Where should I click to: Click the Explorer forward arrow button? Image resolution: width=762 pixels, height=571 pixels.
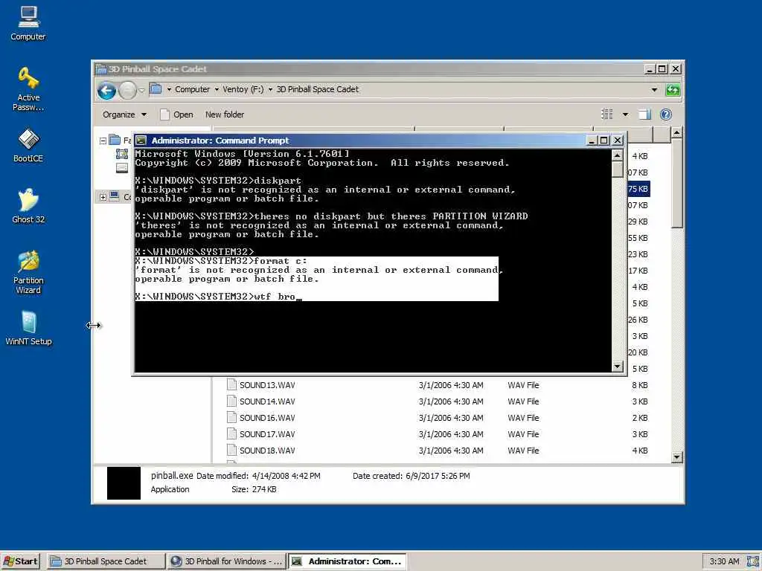[128, 90]
